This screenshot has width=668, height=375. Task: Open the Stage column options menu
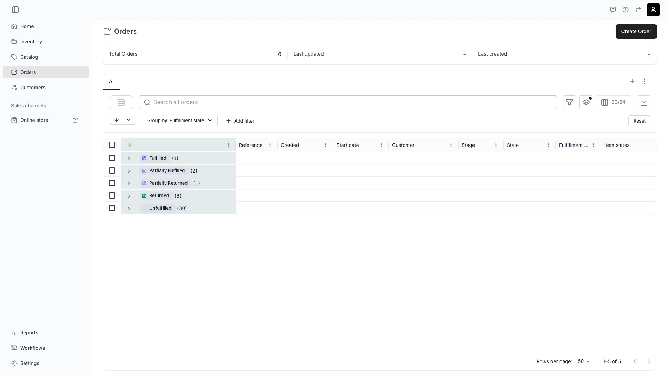pyautogui.click(x=496, y=145)
